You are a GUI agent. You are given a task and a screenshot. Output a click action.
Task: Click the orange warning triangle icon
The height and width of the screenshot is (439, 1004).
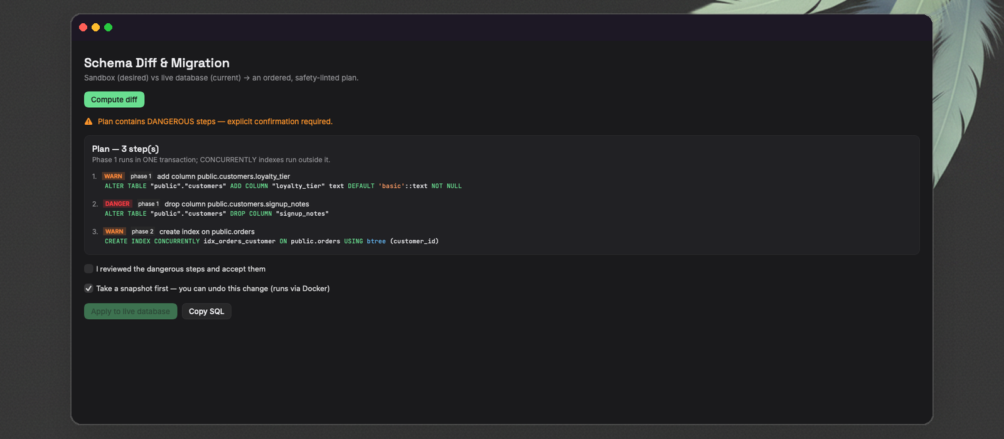88,122
